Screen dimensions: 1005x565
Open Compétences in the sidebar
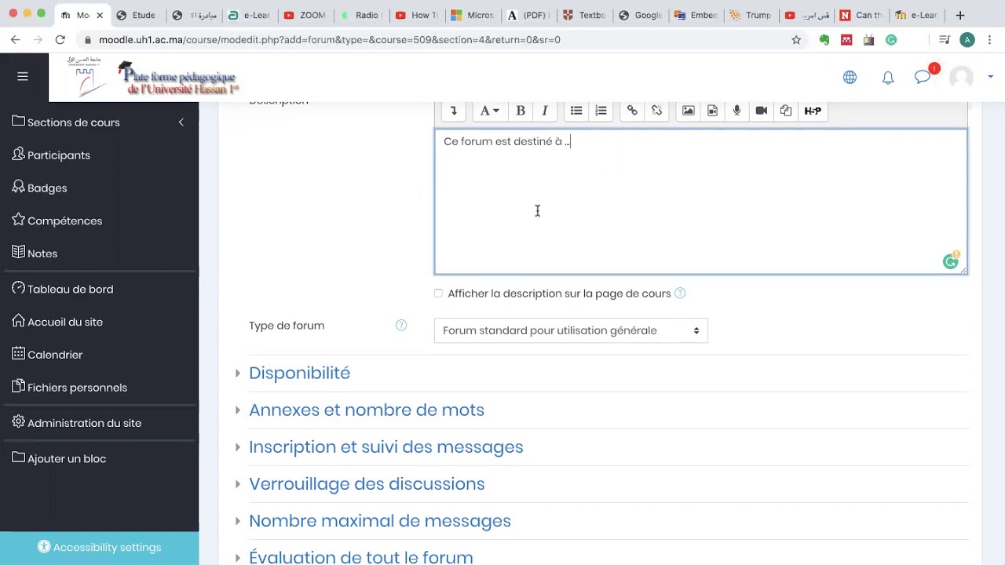(57, 221)
